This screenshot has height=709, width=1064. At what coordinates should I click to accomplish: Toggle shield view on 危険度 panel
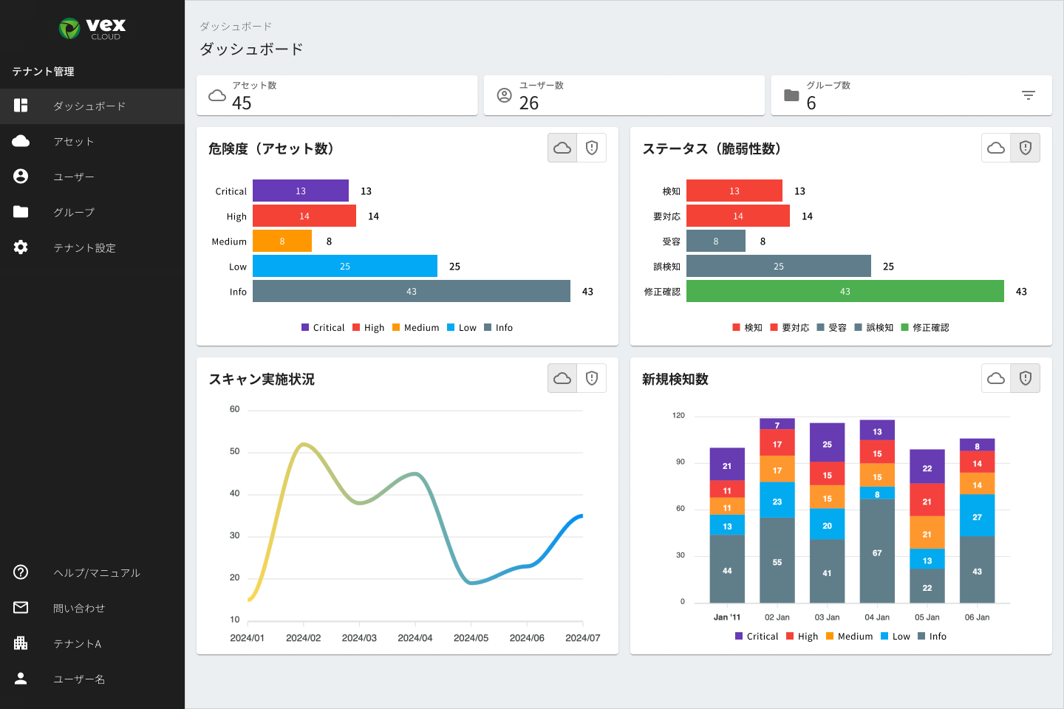(x=591, y=148)
